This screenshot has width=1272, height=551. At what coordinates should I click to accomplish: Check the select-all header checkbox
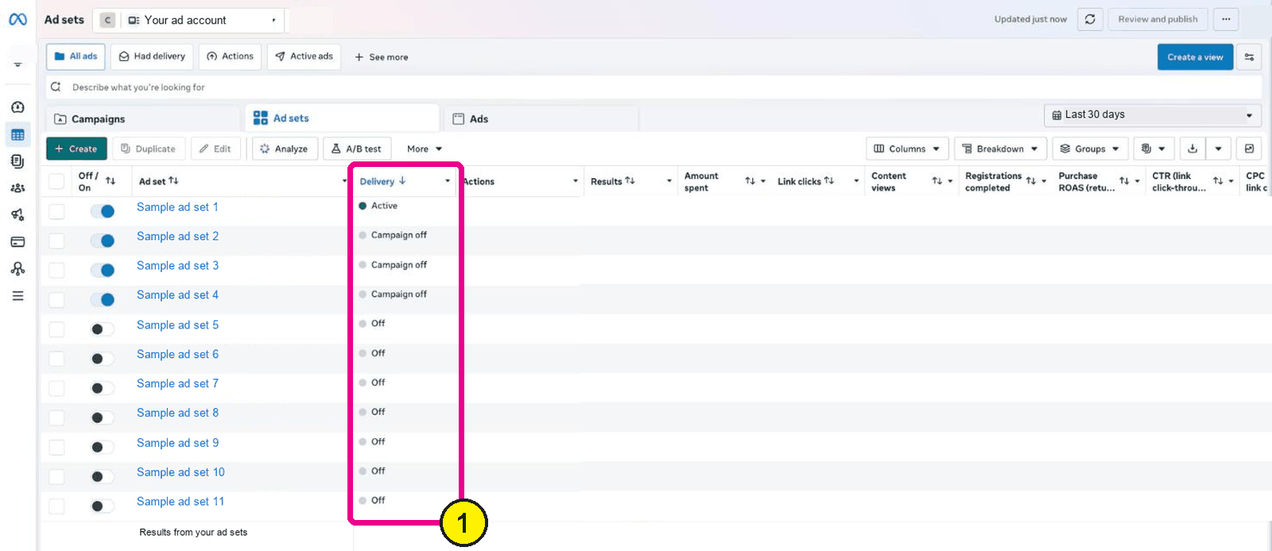pos(56,181)
